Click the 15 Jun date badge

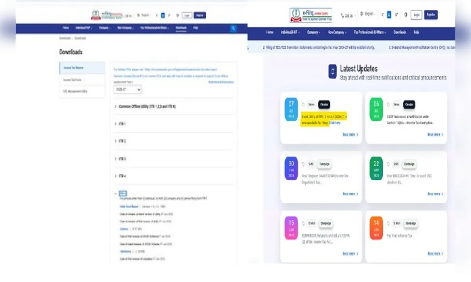click(291, 228)
